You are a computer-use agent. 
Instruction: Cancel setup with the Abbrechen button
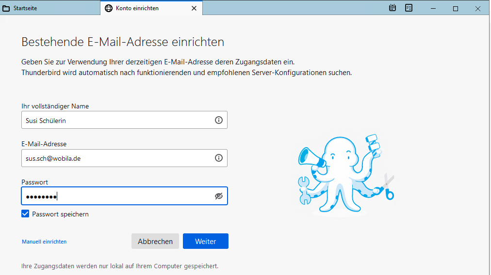155,241
